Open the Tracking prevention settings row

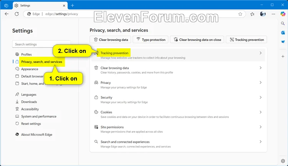178,55
